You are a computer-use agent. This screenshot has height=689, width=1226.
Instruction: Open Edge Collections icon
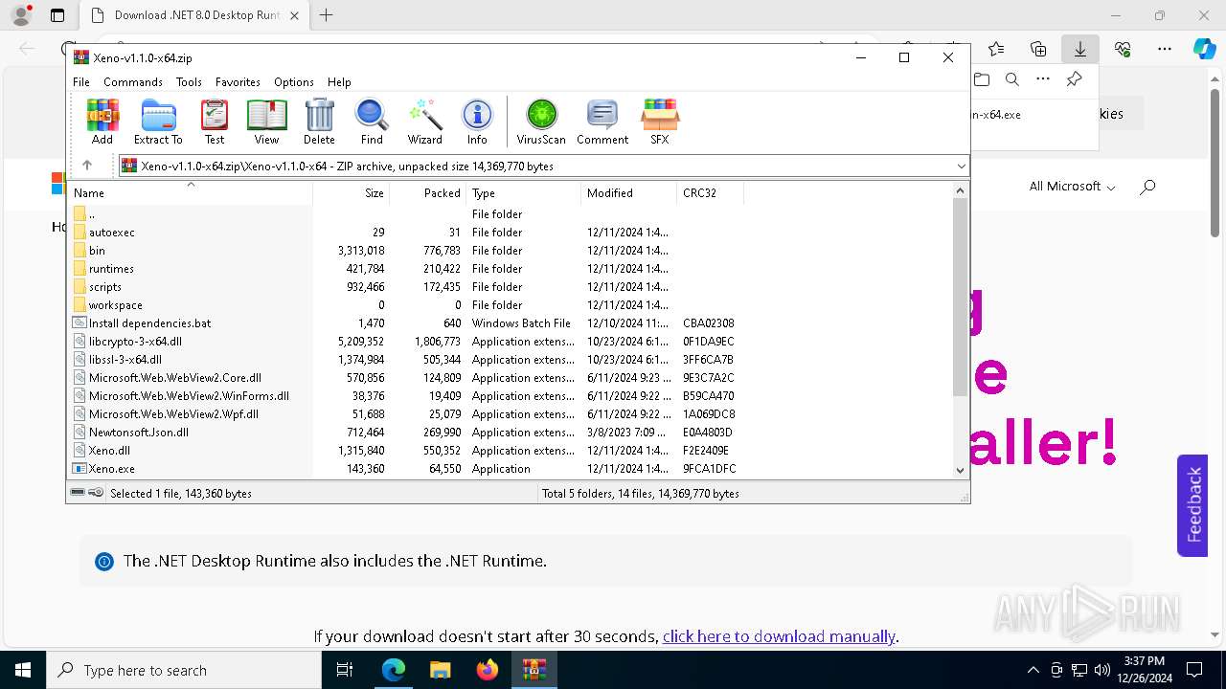click(x=1038, y=49)
